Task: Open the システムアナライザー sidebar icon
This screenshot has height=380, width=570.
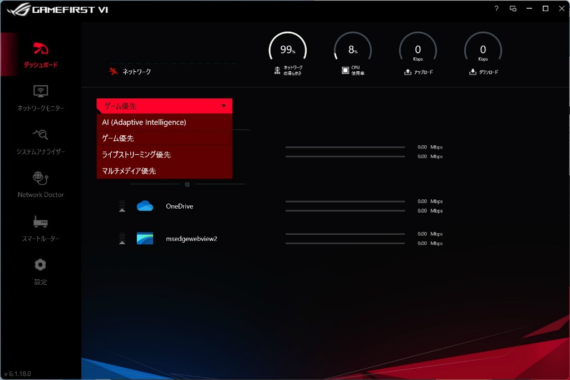Action: pyautogui.click(x=41, y=134)
